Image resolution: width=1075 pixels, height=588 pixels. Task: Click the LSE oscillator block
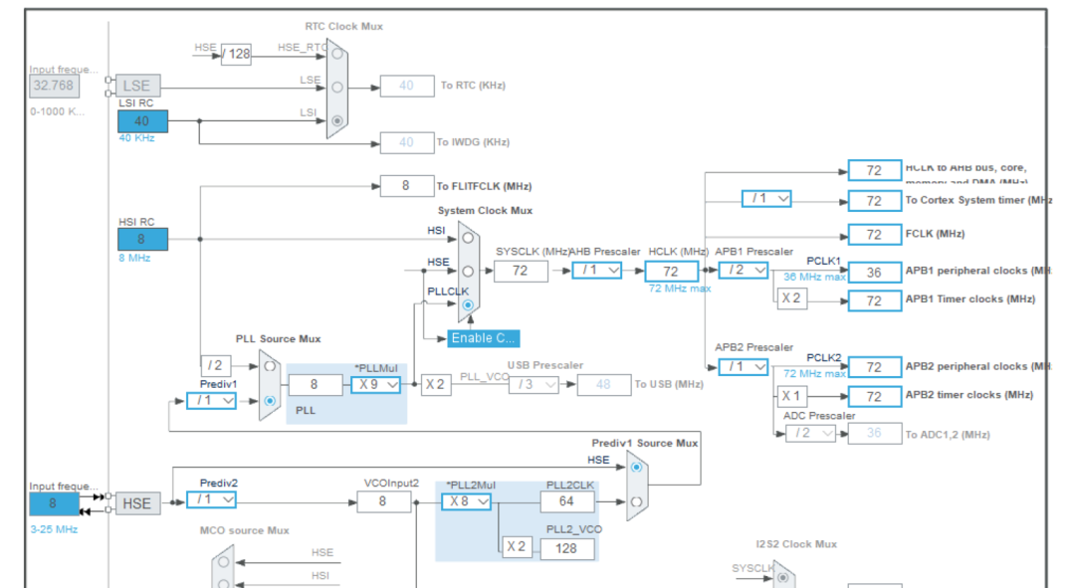[137, 86]
